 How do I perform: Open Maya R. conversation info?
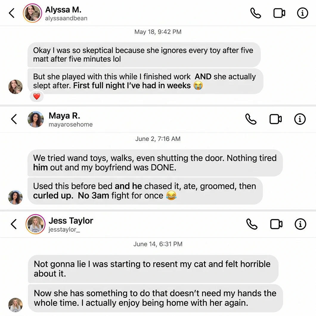pyautogui.click(x=300, y=119)
